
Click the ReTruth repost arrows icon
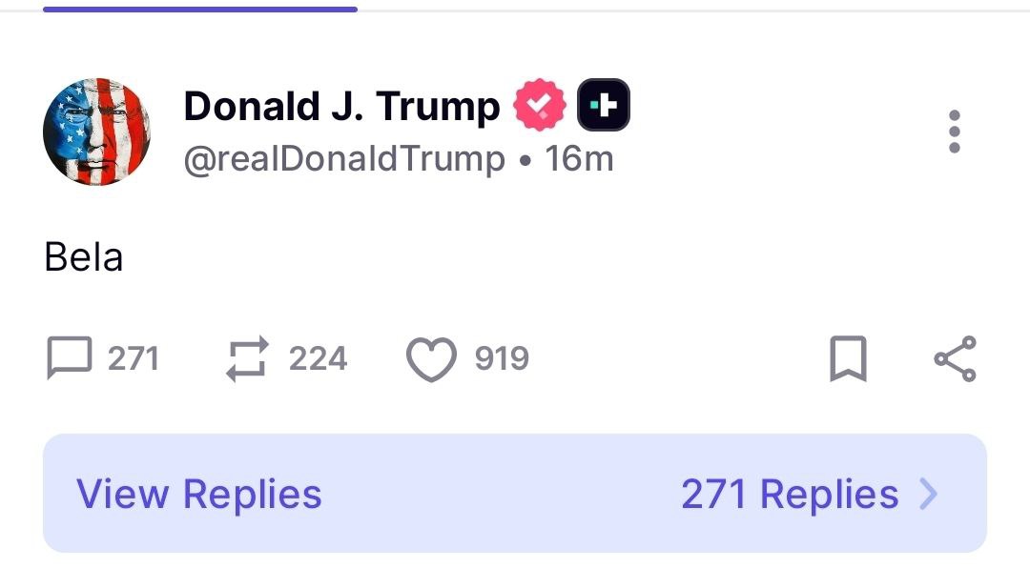[x=248, y=358]
